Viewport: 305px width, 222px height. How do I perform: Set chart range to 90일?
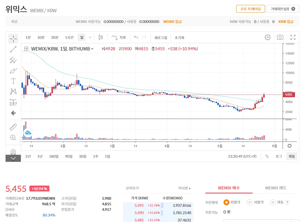point(69,156)
